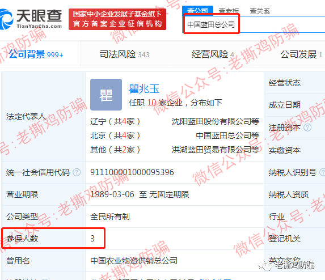The width and height of the screenshot is (325, 280).
Task: Click the 经营状态 label
Action: pyautogui.click(x=285, y=83)
